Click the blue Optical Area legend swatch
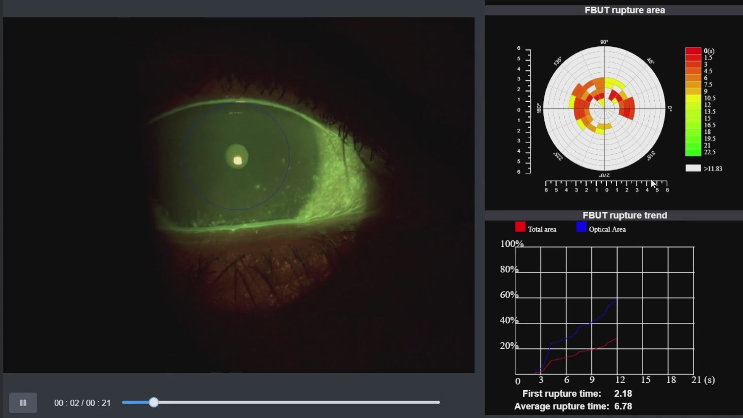743x418 pixels. click(581, 227)
